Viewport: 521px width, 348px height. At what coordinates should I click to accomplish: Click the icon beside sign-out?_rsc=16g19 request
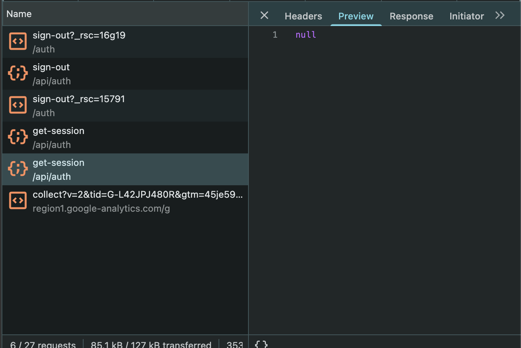(18, 42)
